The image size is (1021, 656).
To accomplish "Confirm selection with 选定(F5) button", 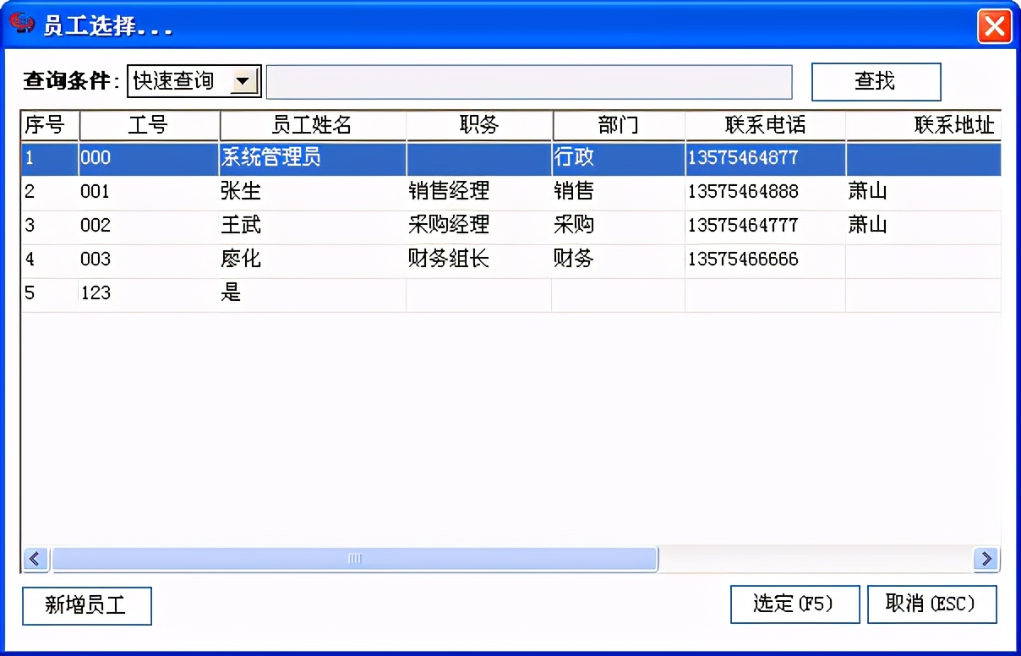I will [794, 604].
